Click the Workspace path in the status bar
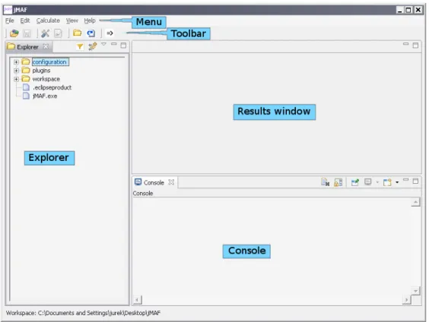429x322 pixels. click(83, 313)
